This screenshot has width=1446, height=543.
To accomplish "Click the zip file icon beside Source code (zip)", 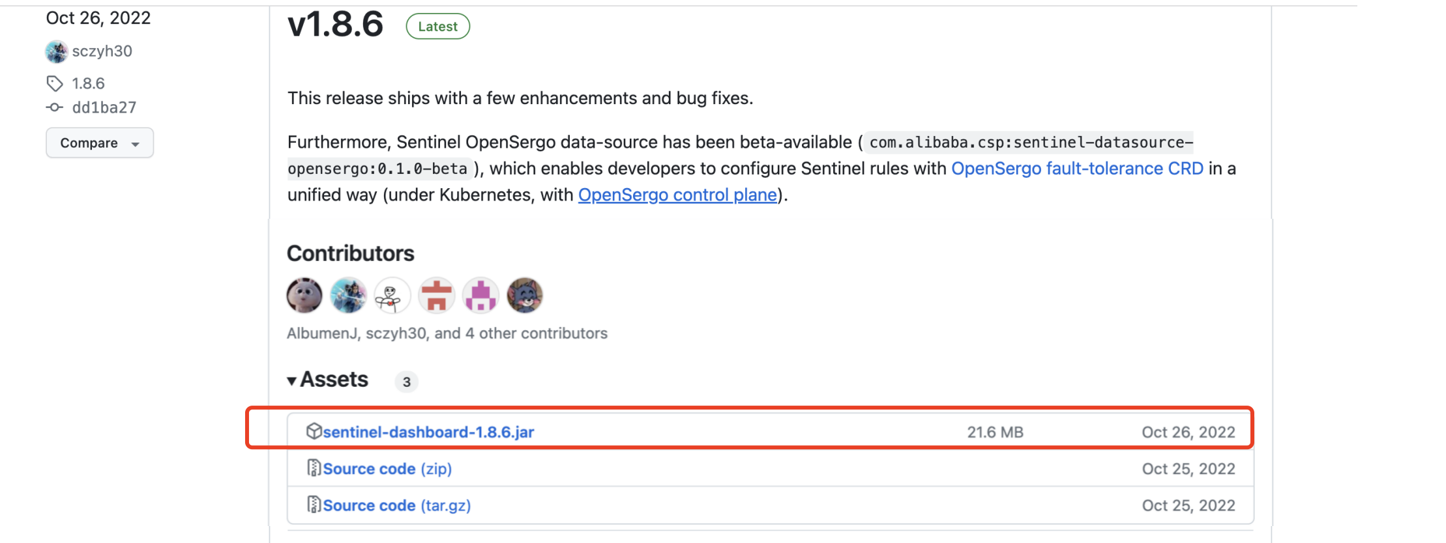I will click(x=314, y=467).
